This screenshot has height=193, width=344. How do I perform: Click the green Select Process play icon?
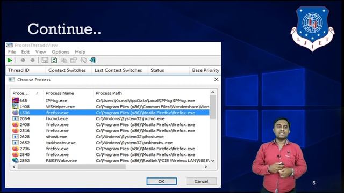coord(10,60)
